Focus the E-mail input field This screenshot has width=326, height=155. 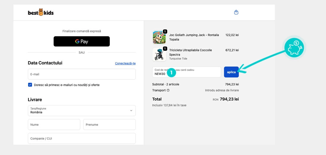[81, 74]
